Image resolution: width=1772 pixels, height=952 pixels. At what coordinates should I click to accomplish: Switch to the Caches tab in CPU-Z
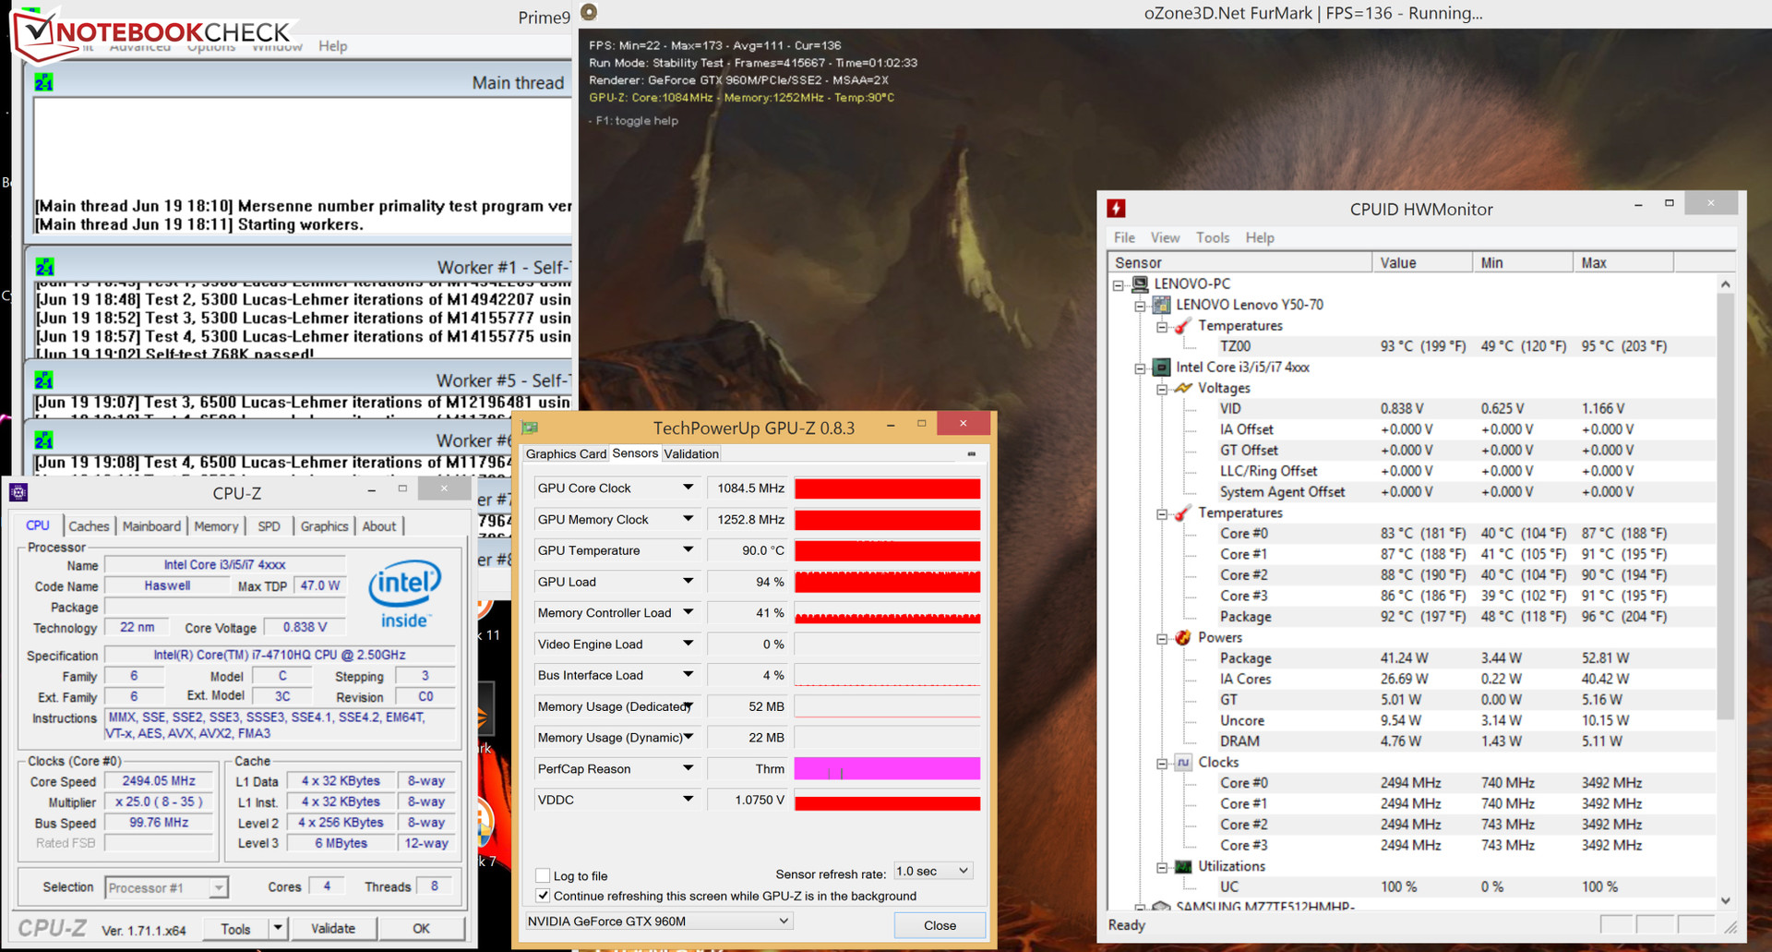click(89, 526)
